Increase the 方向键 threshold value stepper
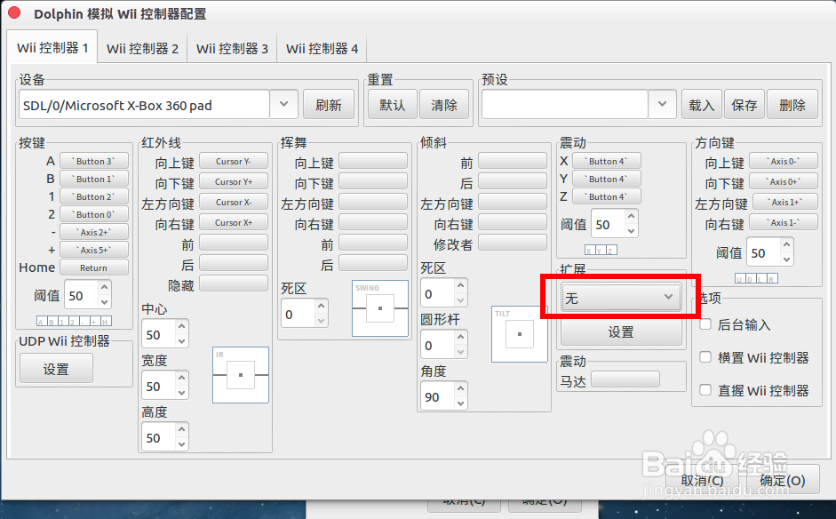Screen dimensions: 836x519 click(787, 245)
